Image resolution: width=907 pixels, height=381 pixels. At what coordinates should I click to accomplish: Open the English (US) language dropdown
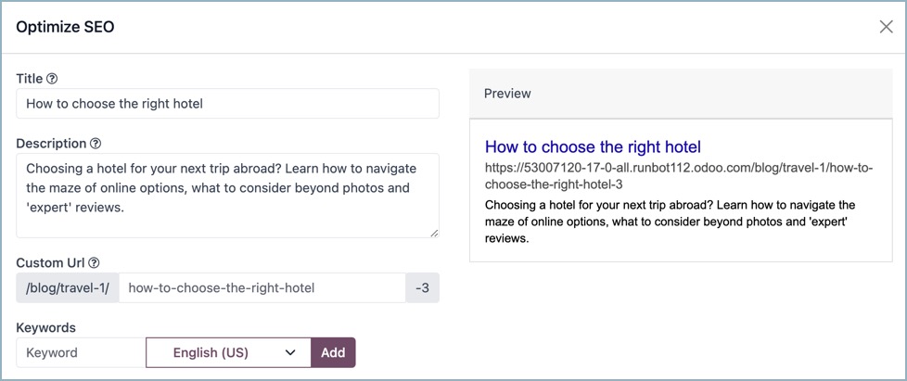[227, 352]
